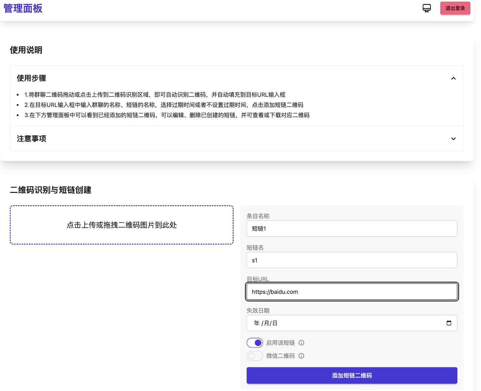Focus the 条目名称 input containing 短链1
Screen dimensions: 481x391
[x=352, y=229]
